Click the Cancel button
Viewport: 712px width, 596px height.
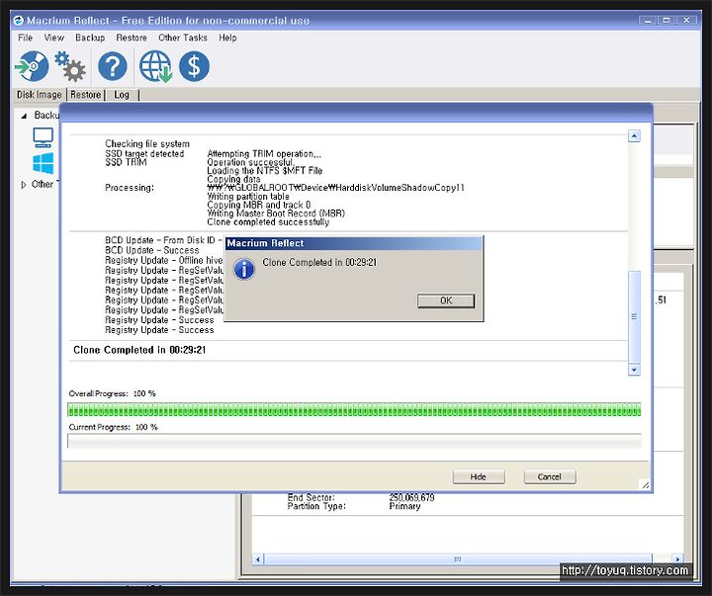point(550,476)
